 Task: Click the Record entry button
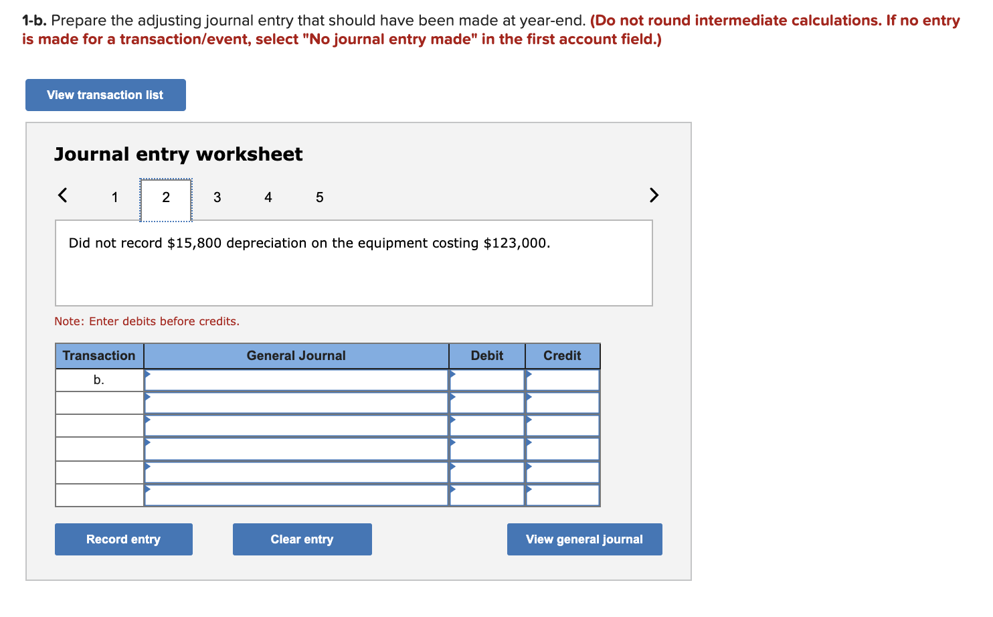click(123, 539)
